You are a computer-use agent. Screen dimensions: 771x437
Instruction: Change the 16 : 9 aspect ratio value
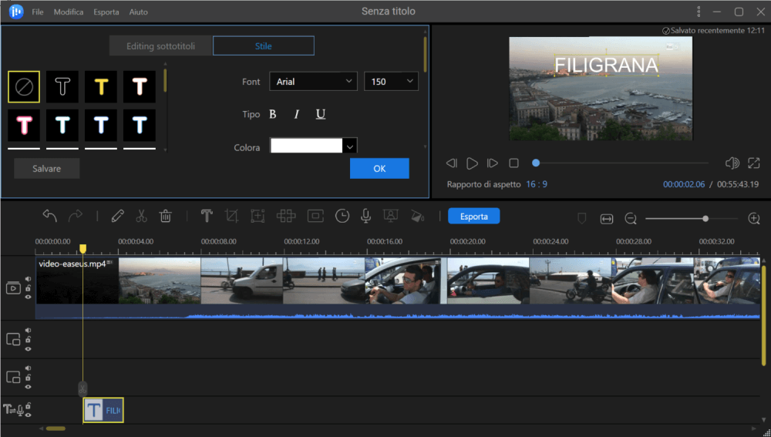(x=537, y=184)
